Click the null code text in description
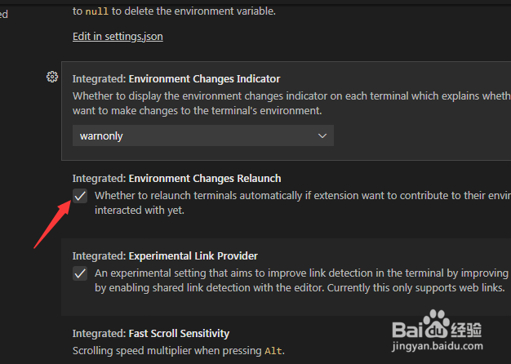The height and width of the screenshot is (364, 511). click(x=97, y=11)
